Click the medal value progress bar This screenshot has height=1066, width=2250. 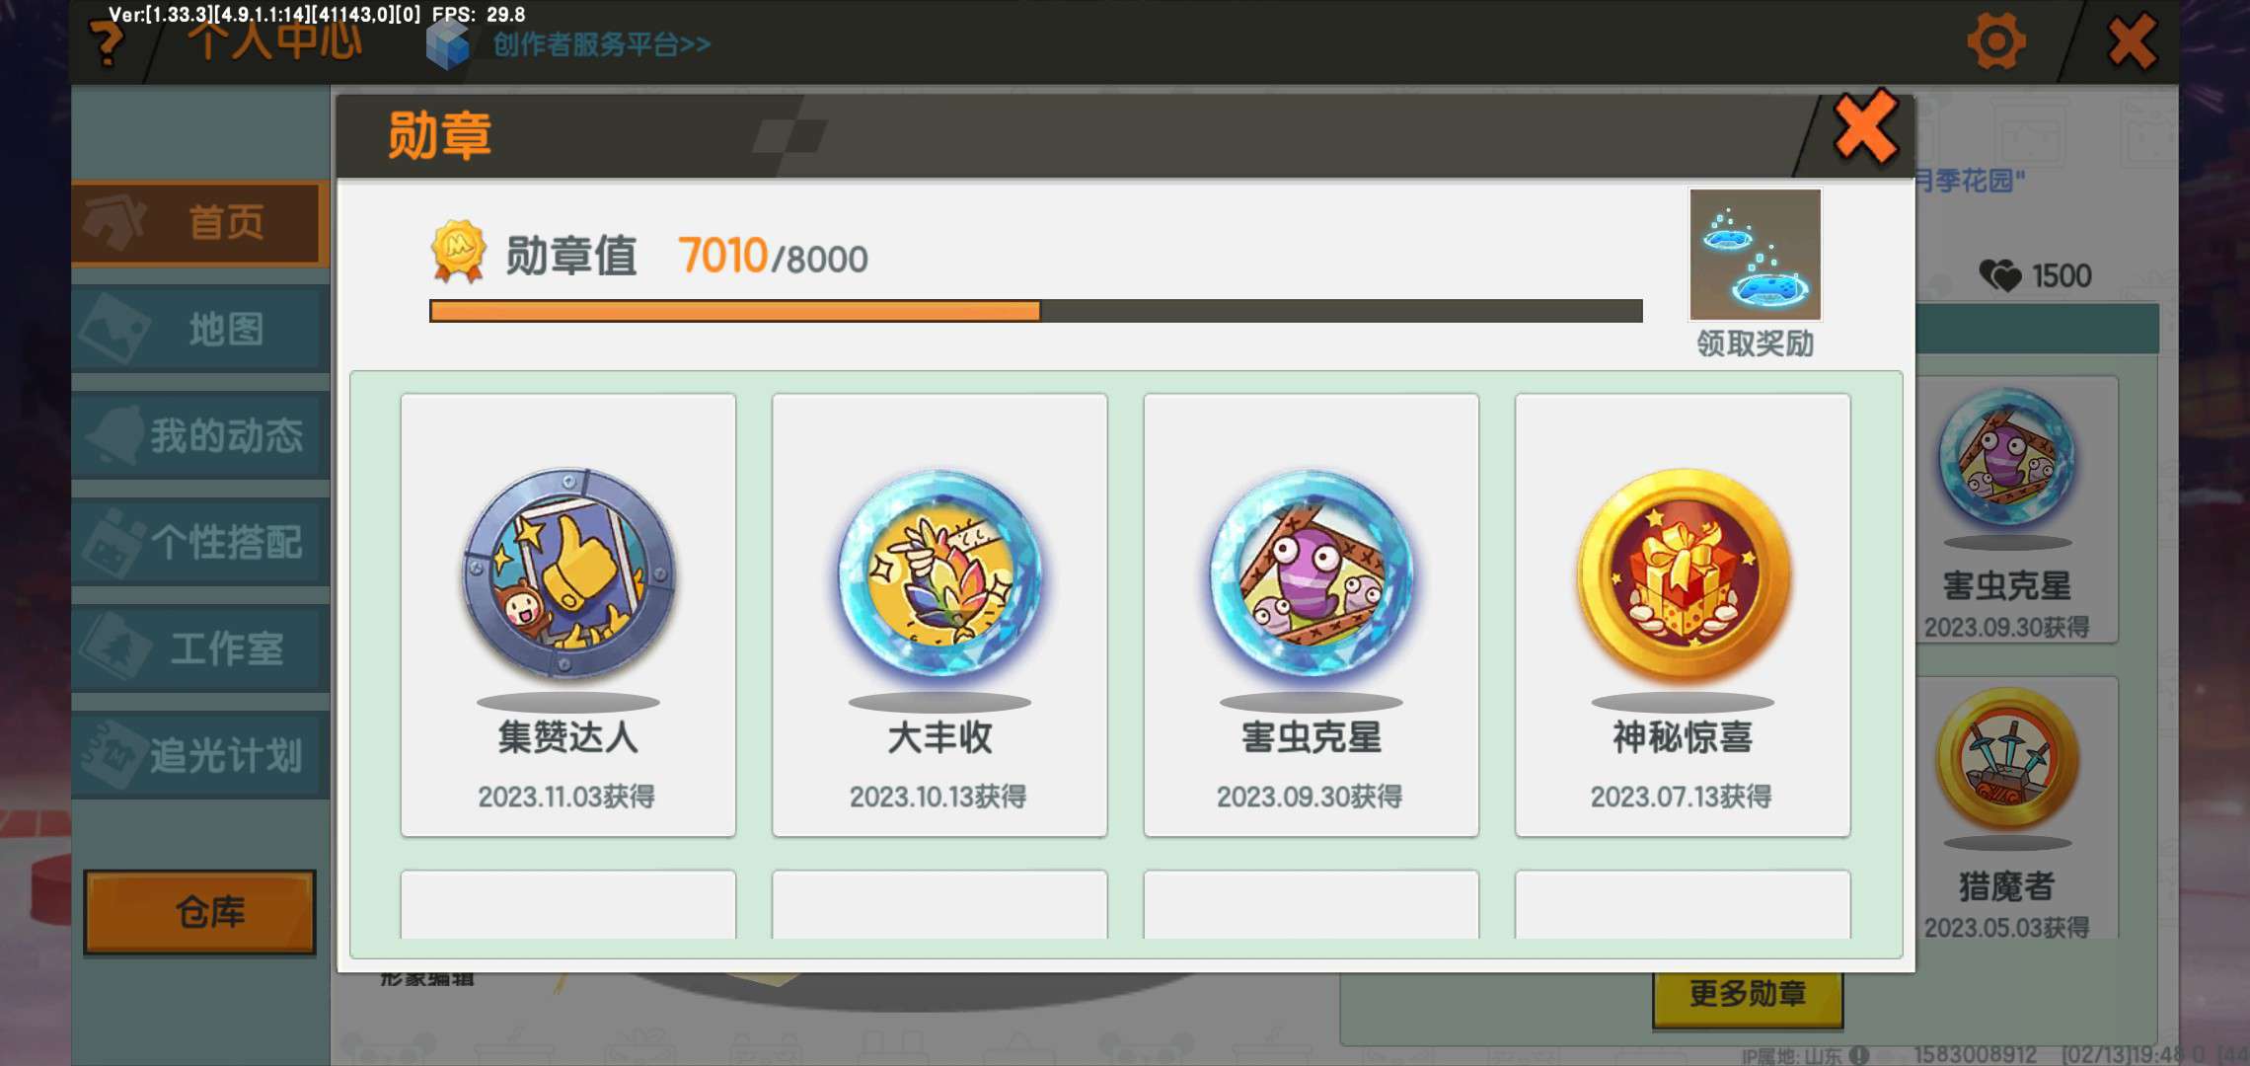tap(1036, 311)
